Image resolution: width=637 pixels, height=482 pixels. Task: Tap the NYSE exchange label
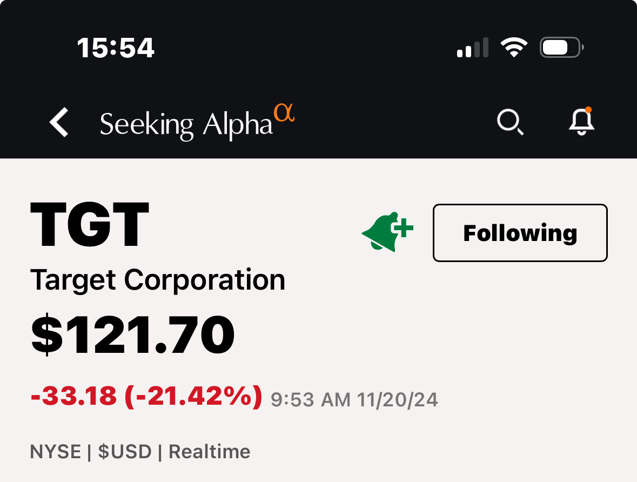[56, 452]
